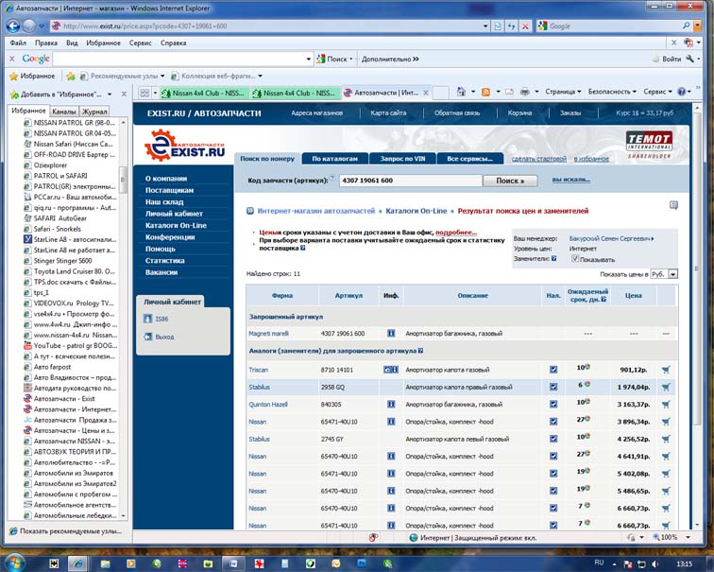Open Страница toolbar dropdown
This screenshot has width=714, height=572.
[563, 92]
